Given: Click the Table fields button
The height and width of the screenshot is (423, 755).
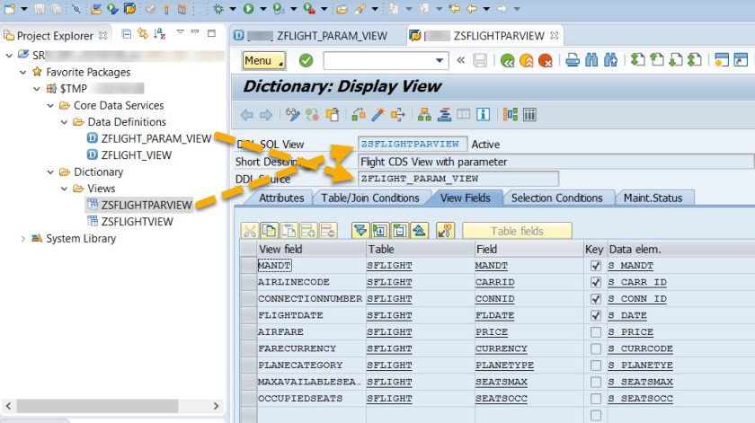Looking at the screenshot, I should click(x=517, y=231).
